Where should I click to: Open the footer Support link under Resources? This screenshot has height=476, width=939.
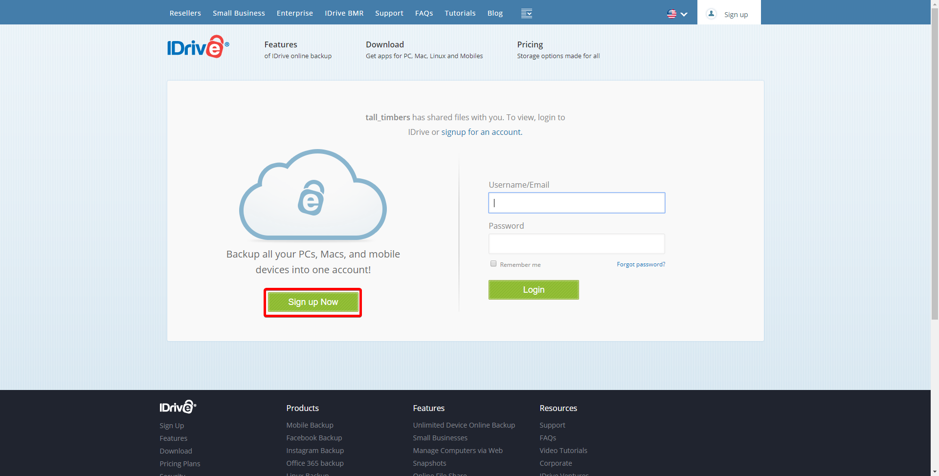[552, 425]
